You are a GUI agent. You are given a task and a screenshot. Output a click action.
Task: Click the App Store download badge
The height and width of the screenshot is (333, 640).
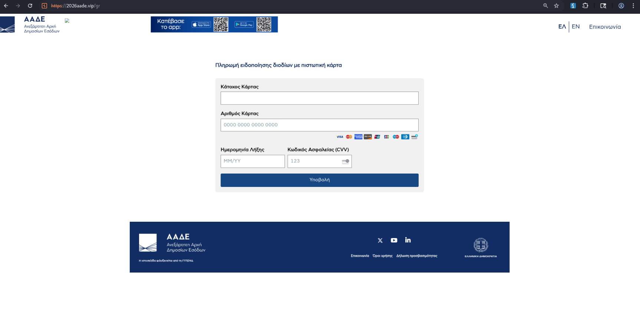pyautogui.click(x=201, y=24)
